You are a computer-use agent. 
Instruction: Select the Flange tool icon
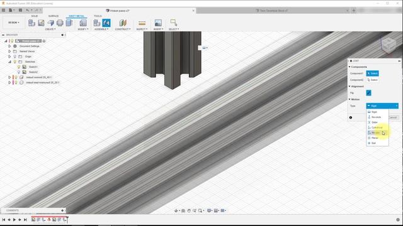tap(50, 23)
